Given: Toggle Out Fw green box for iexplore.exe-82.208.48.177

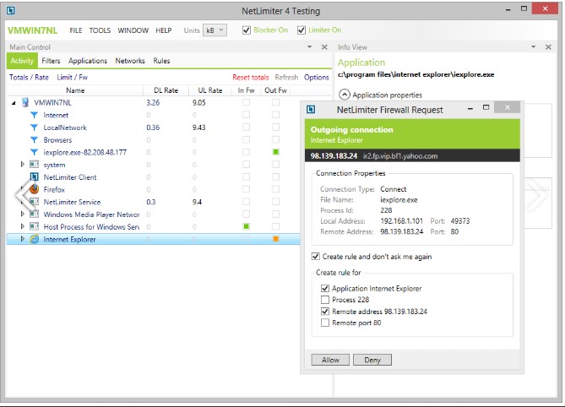Looking at the screenshot, I should pos(275,152).
